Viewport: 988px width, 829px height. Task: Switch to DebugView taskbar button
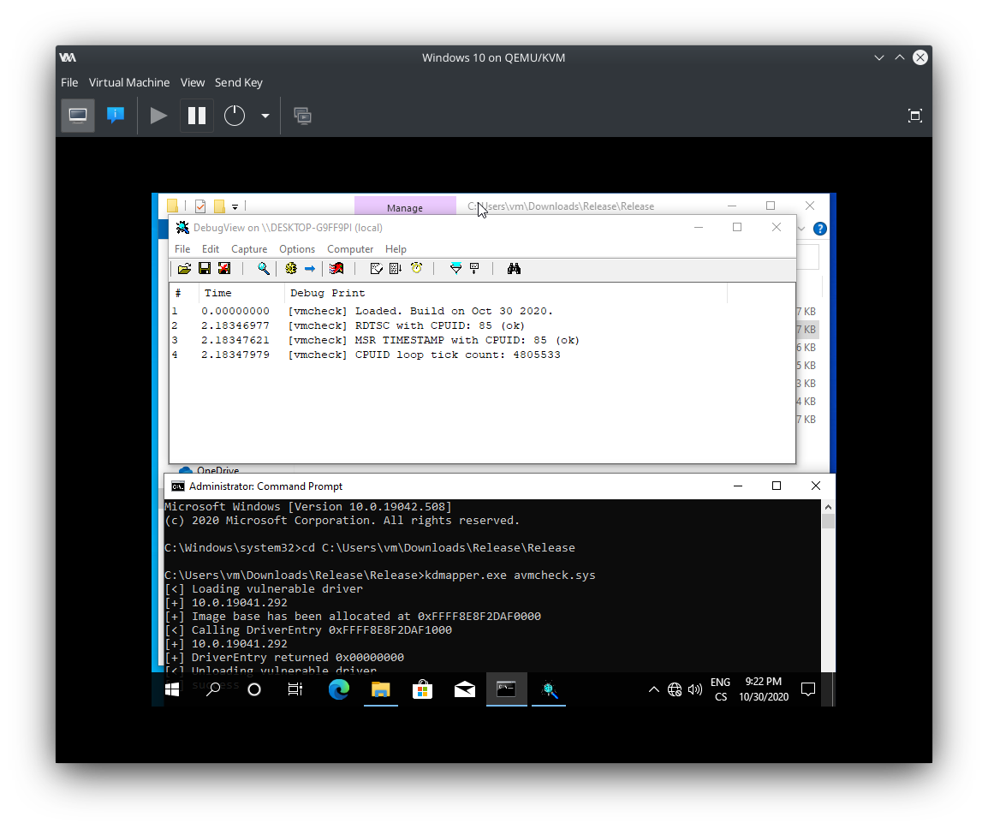(549, 689)
